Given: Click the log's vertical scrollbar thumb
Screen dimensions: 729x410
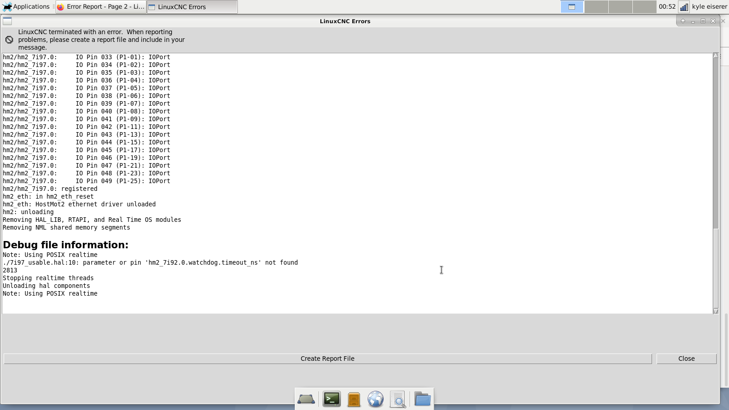Looking at the screenshot, I should [x=716, y=268].
